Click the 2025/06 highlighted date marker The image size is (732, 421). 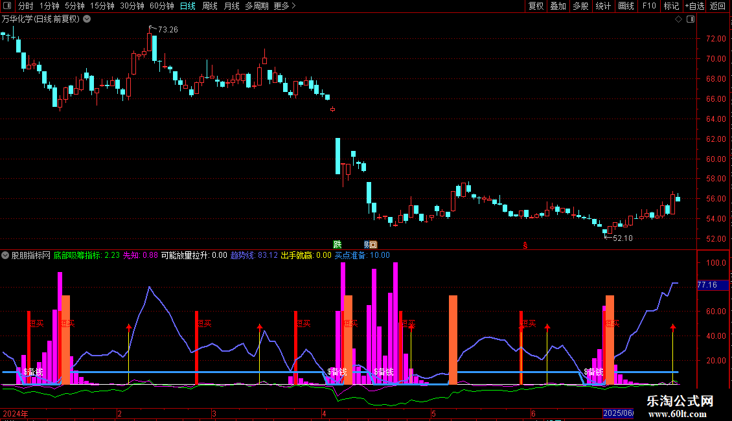(x=618, y=413)
